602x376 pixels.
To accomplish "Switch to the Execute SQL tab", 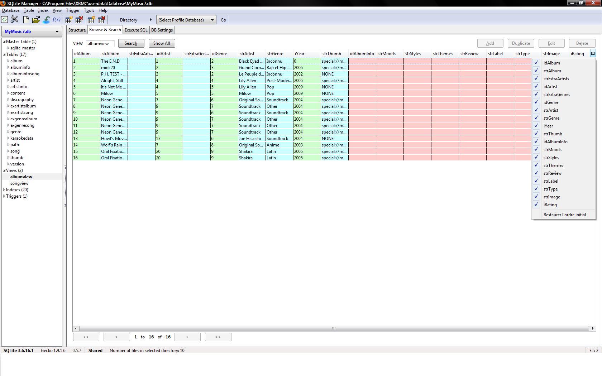I will coord(136,30).
